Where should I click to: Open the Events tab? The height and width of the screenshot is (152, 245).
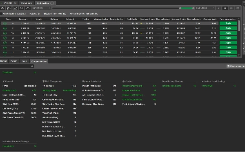pyautogui.click(x=13, y=61)
